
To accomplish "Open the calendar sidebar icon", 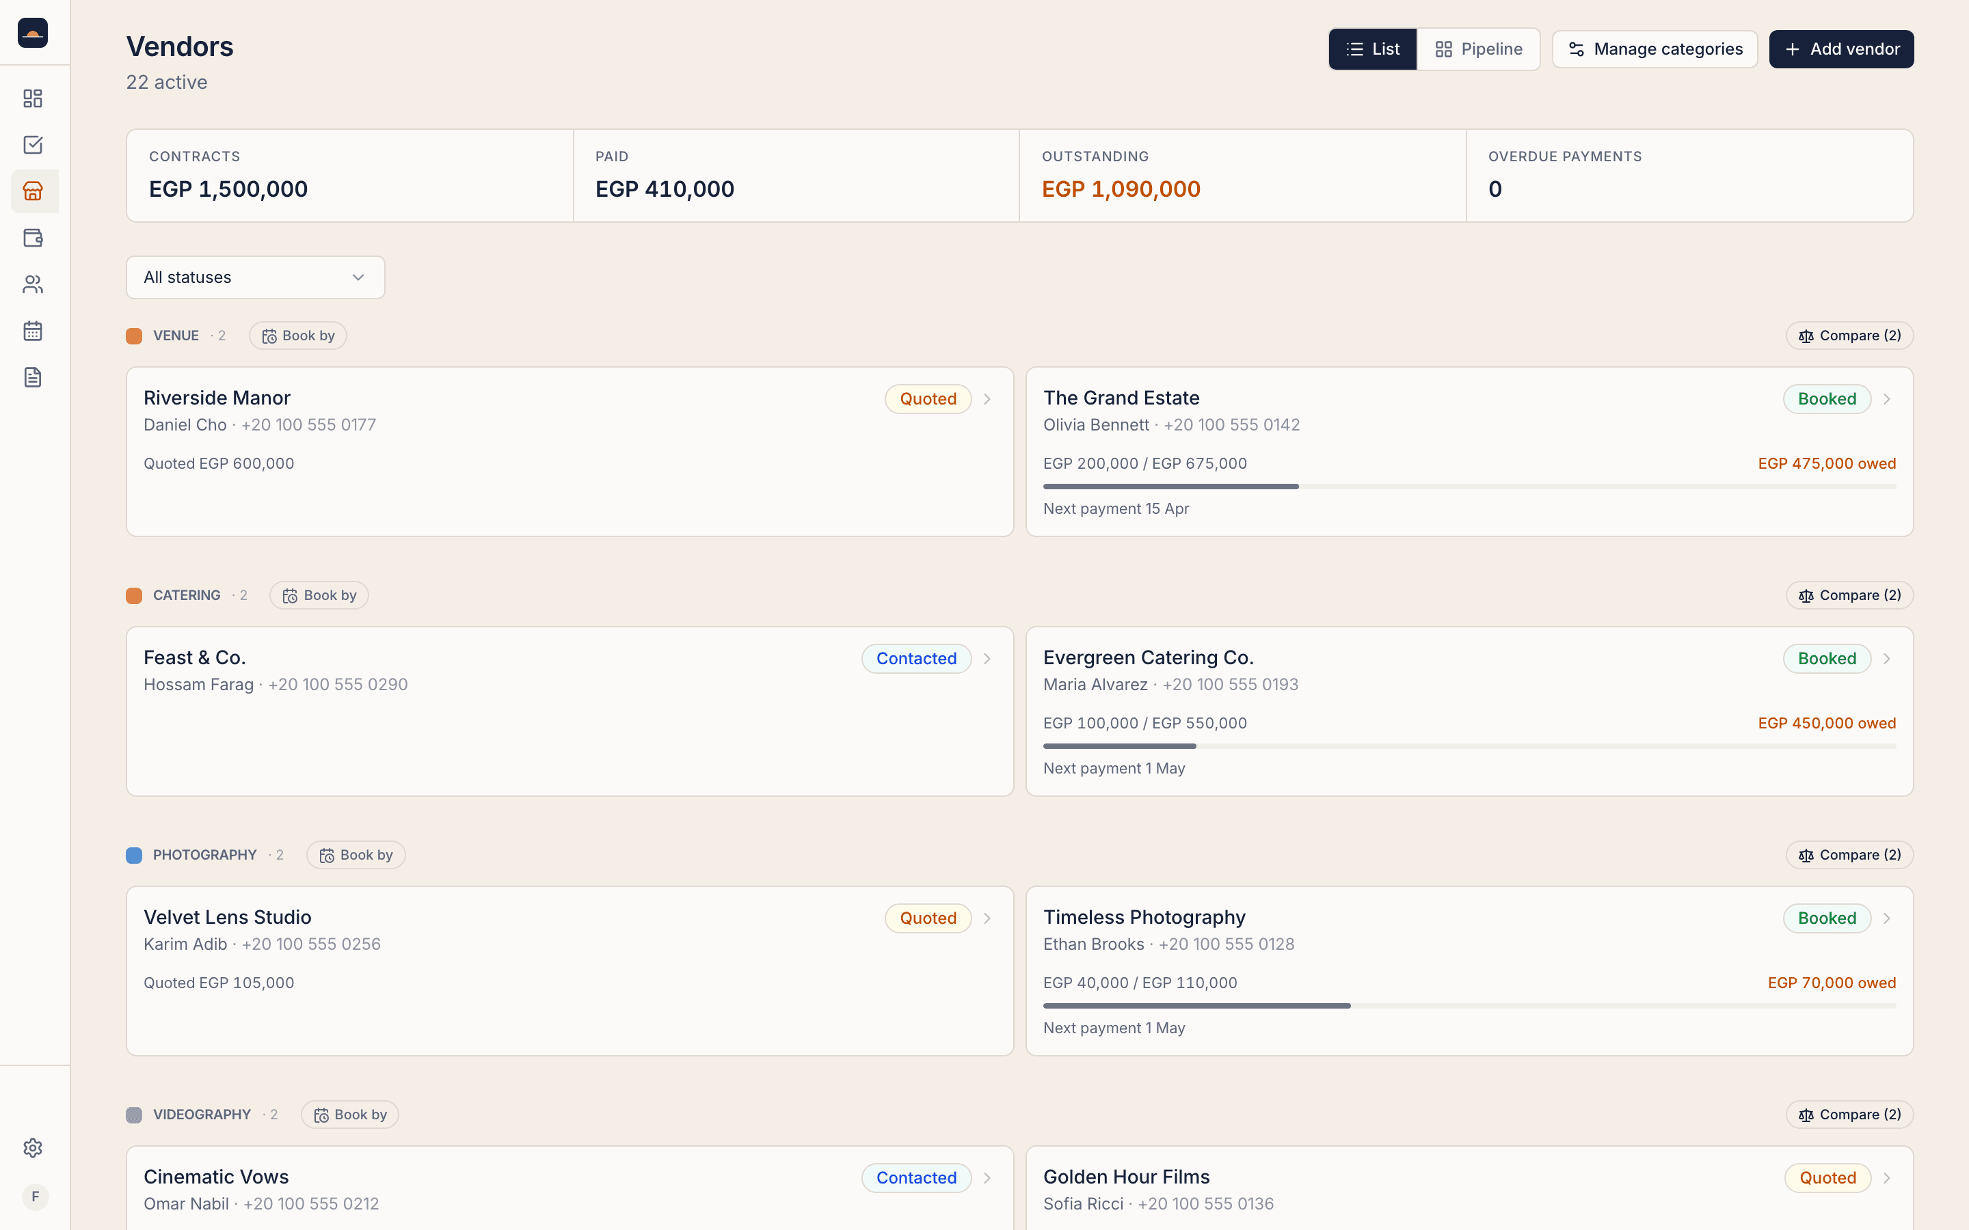I will pos(33,330).
